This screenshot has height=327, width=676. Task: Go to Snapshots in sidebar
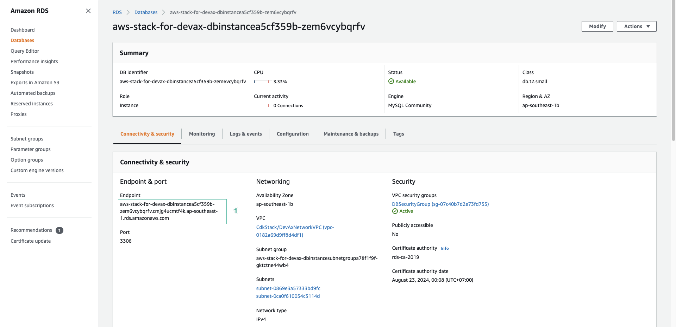coord(22,72)
